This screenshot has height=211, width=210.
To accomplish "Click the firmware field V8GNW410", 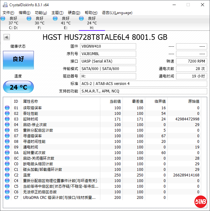I will tap(108, 46).
